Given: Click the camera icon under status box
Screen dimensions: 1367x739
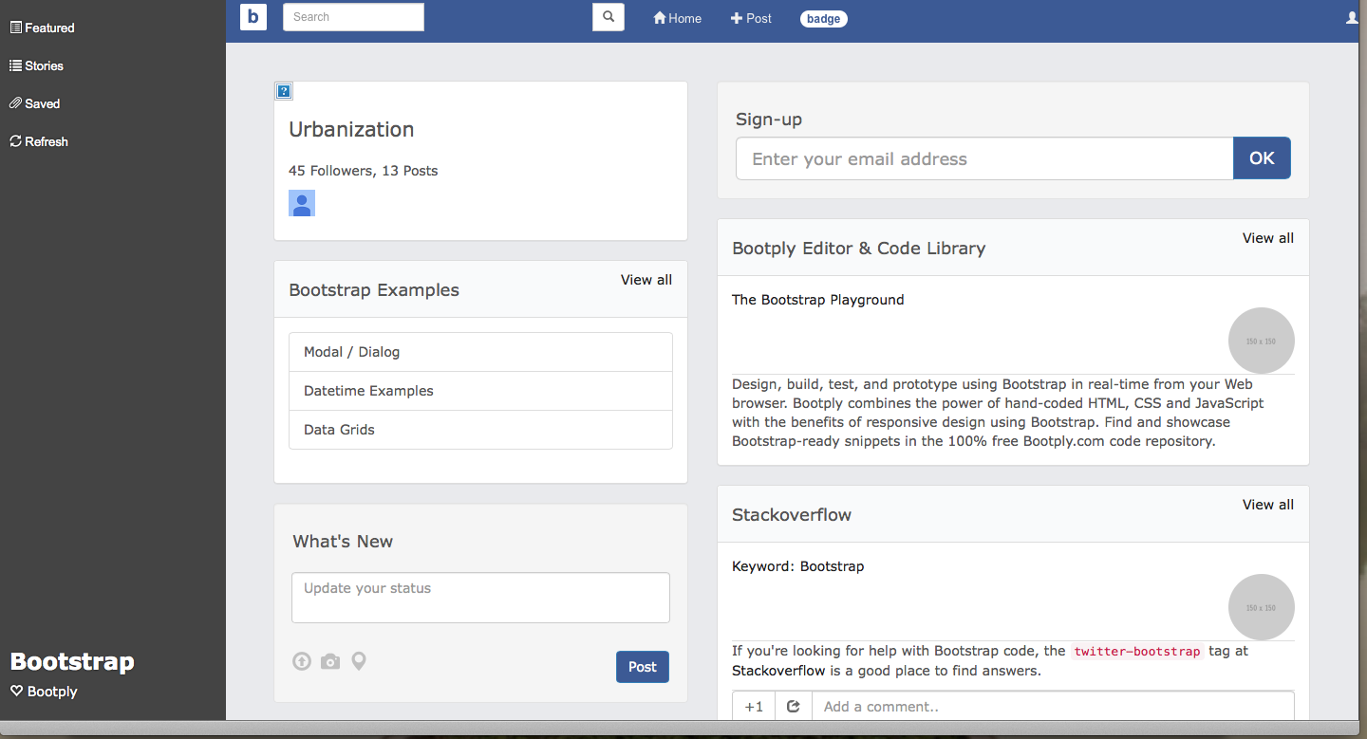Looking at the screenshot, I should (330, 661).
